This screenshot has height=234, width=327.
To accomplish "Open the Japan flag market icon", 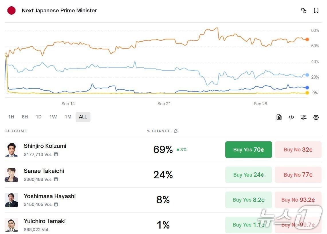I will (11, 11).
